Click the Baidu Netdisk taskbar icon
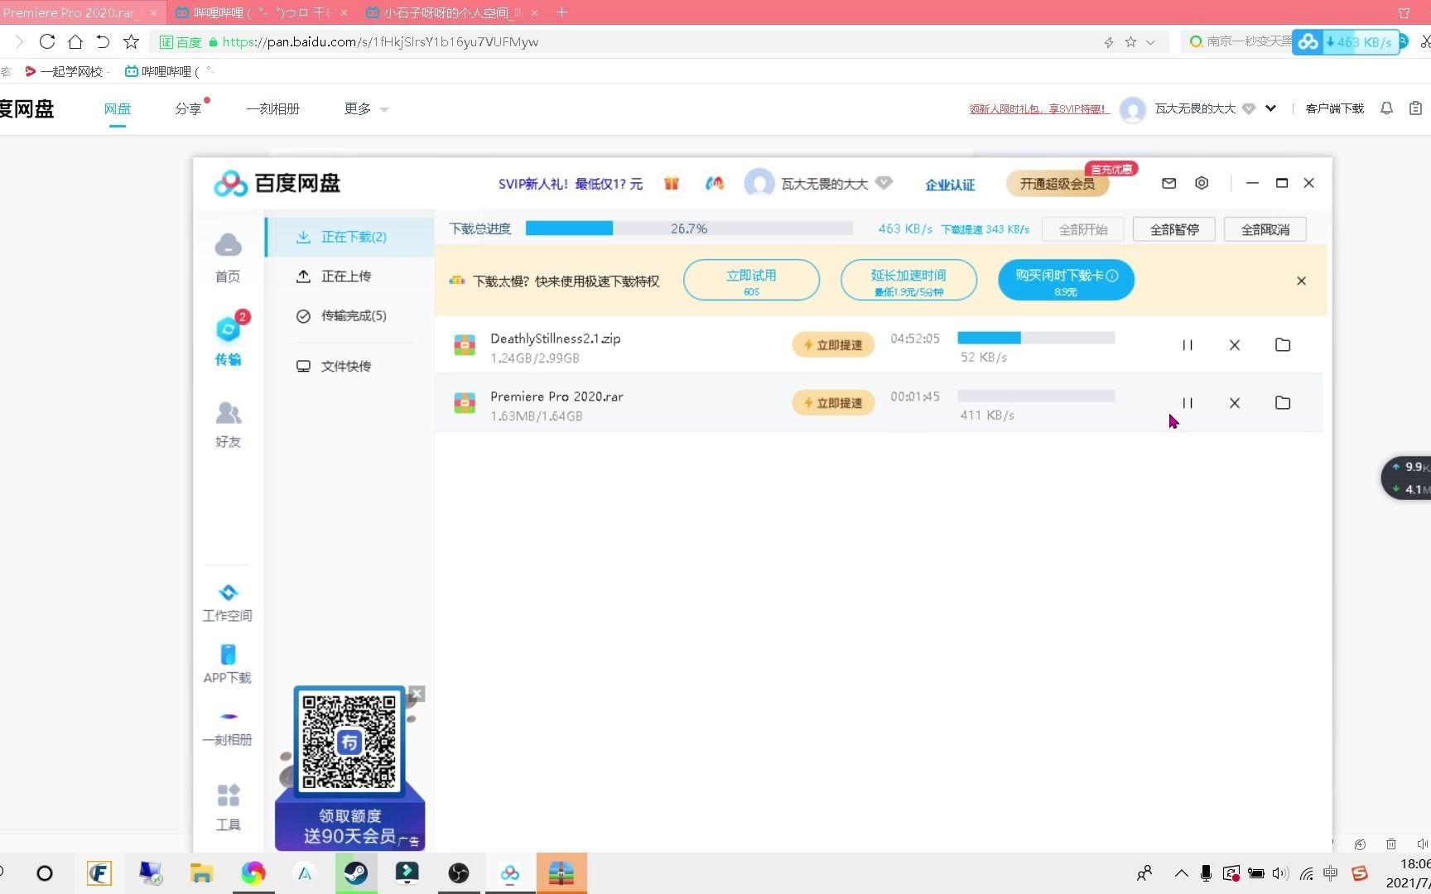This screenshot has width=1431, height=894. click(x=510, y=873)
